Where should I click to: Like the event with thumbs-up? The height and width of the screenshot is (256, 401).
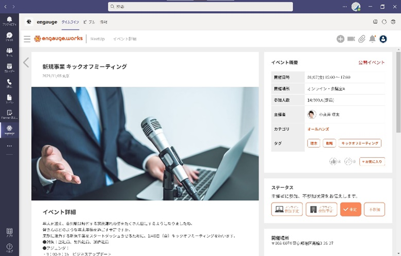pos(333,162)
